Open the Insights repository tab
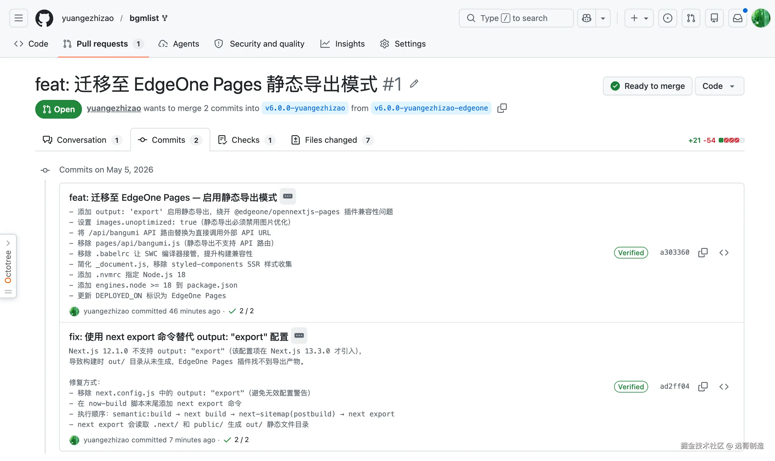This screenshot has width=775, height=461. tap(342, 44)
